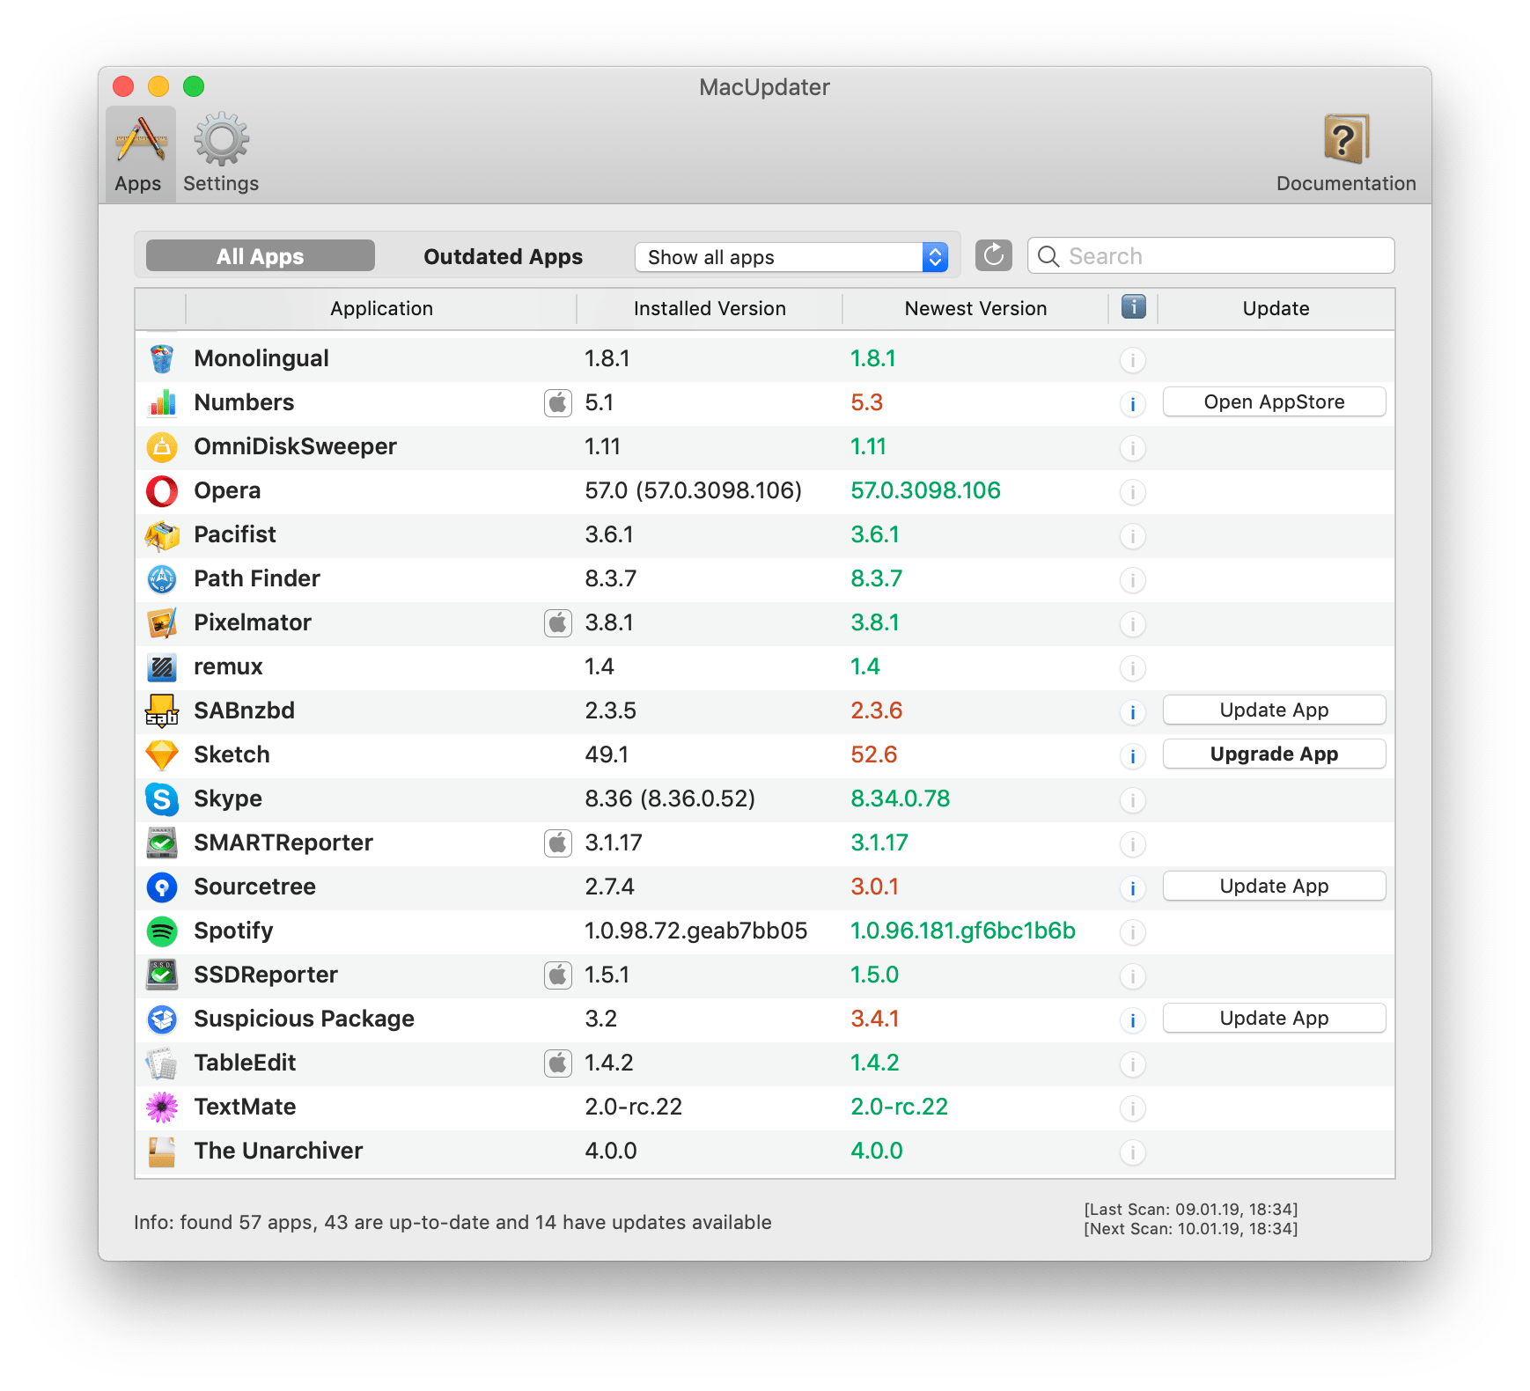
Task: Switch to the All Apps tab
Action: [x=261, y=256]
